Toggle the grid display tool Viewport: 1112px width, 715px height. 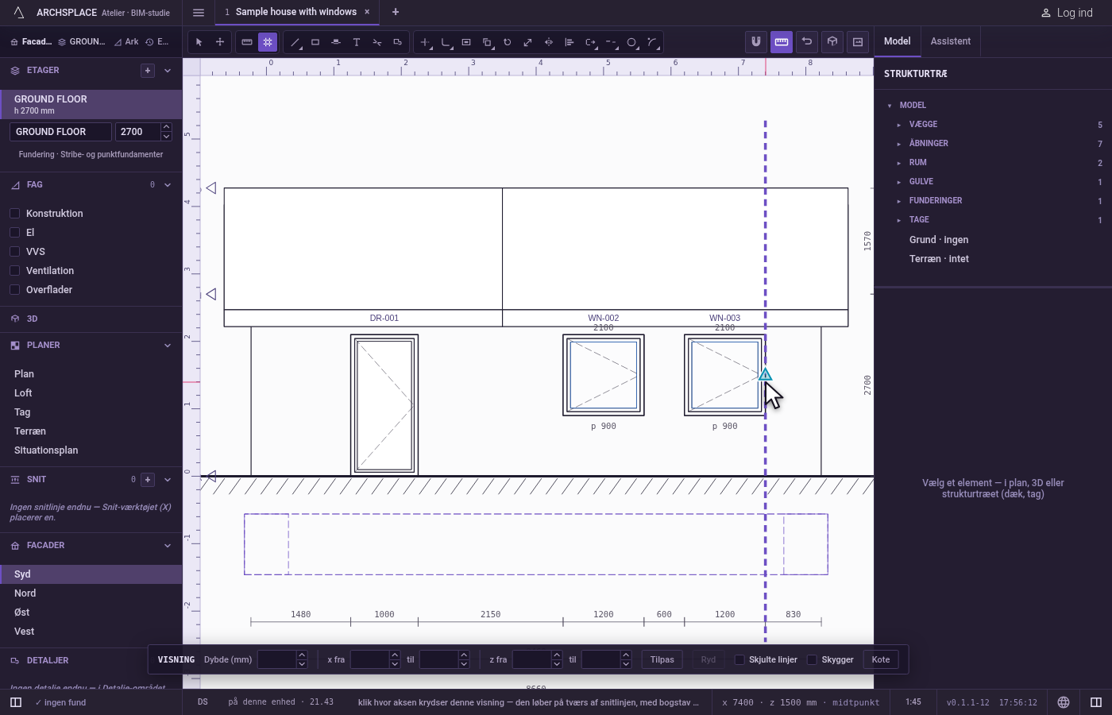pos(268,42)
